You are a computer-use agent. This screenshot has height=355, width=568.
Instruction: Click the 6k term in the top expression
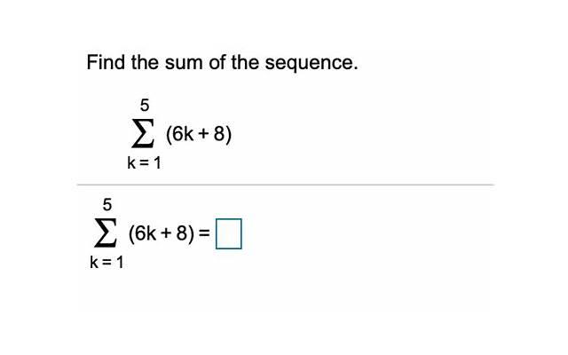tap(183, 134)
